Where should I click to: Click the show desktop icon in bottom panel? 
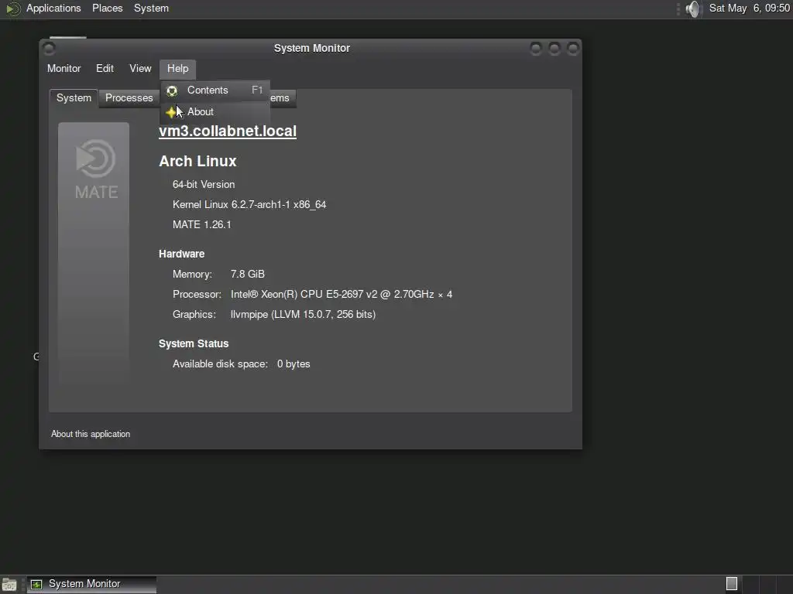pos(9,585)
